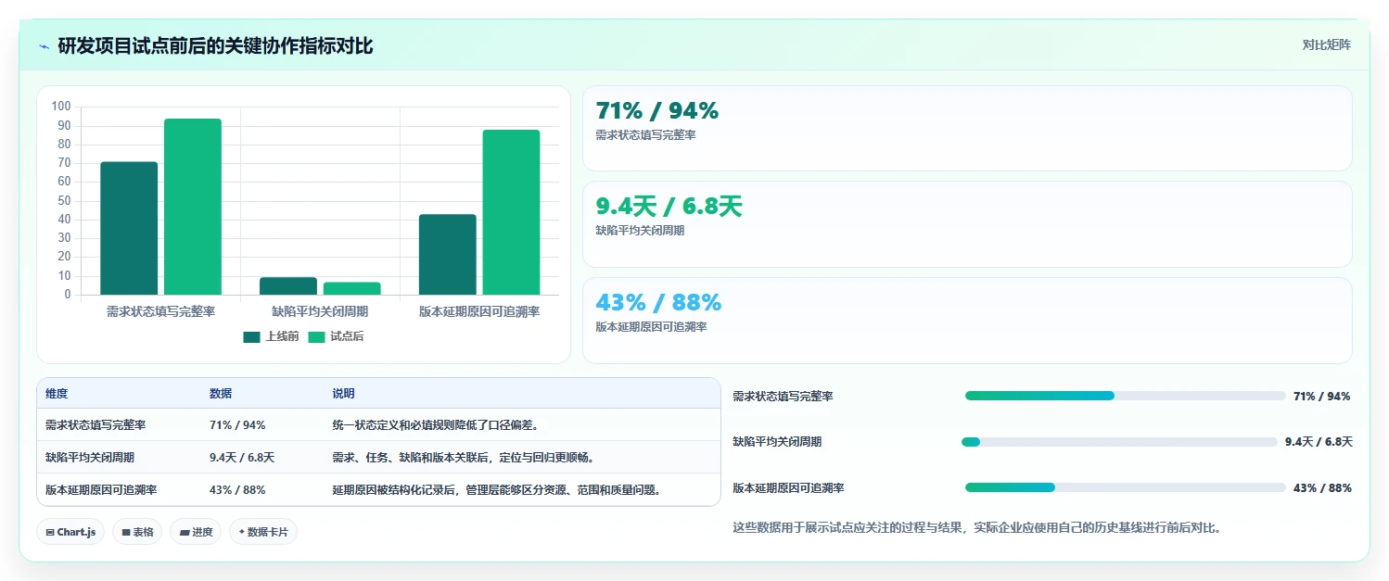The width and height of the screenshot is (1389, 581).
Task: Click table cell 缺陷平均关闭周期
Action: pyautogui.click(x=90, y=458)
